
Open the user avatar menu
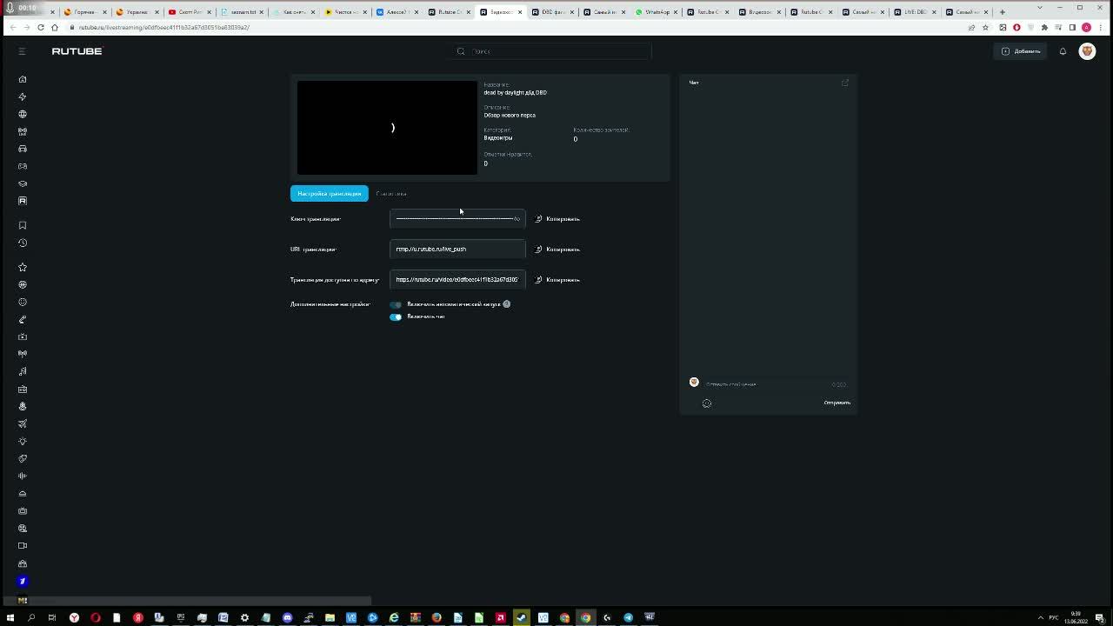click(1087, 51)
